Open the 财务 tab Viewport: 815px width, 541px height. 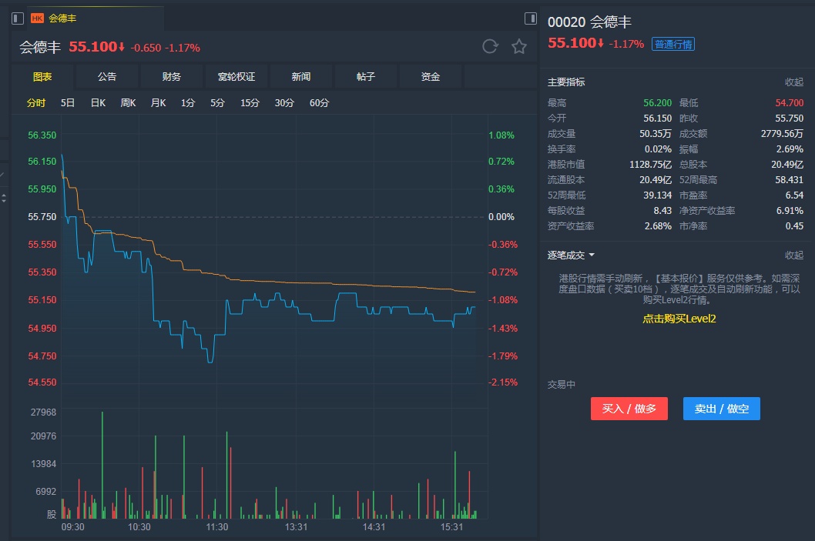click(172, 77)
